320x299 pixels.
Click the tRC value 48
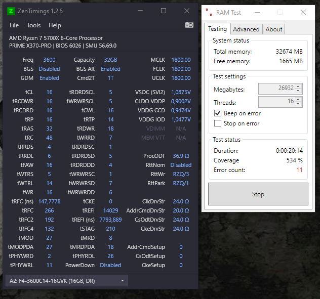tap(50, 138)
